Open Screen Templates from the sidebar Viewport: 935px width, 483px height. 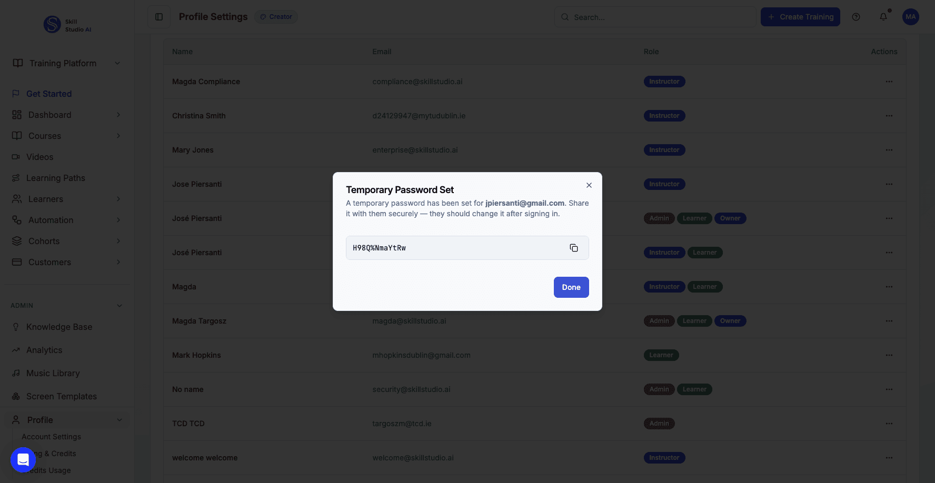[x=61, y=396]
